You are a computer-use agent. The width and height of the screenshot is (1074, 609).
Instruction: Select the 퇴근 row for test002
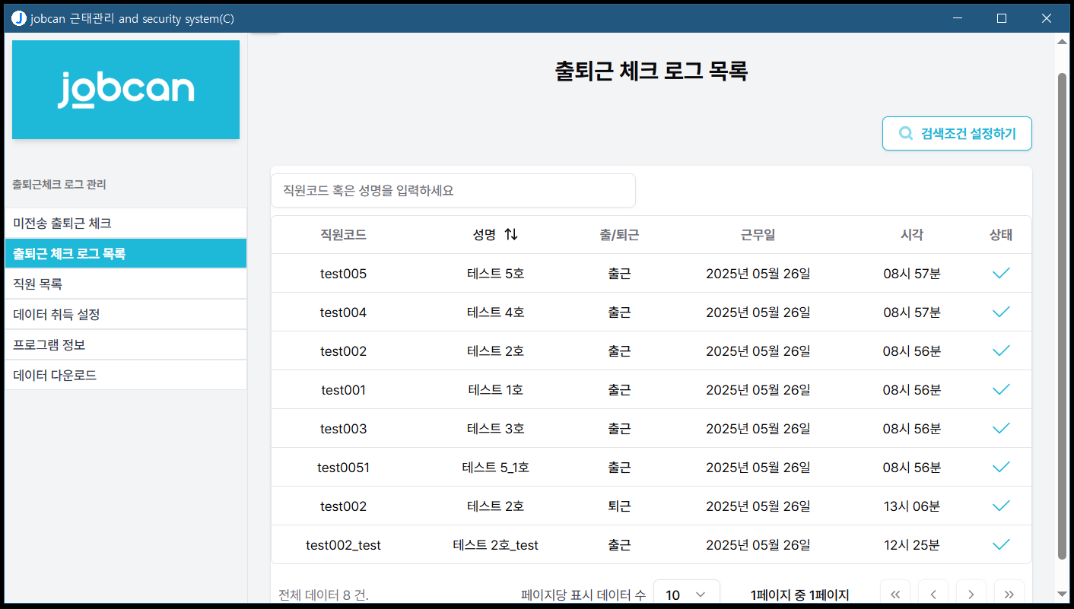(618, 506)
